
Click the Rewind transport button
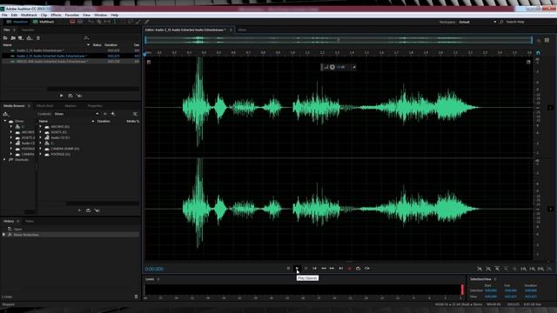pos(323,269)
